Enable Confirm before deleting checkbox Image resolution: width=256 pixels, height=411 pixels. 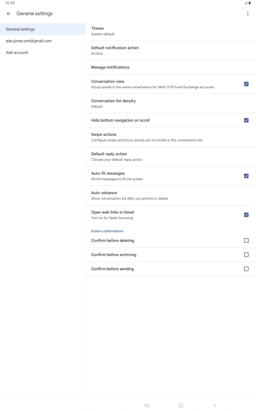click(x=246, y=241)
